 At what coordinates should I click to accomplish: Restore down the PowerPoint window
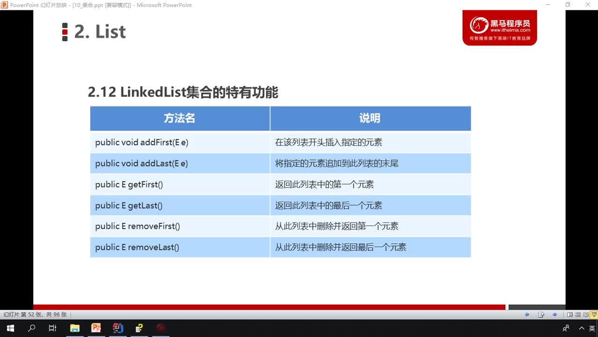click(x=568, y=5)
